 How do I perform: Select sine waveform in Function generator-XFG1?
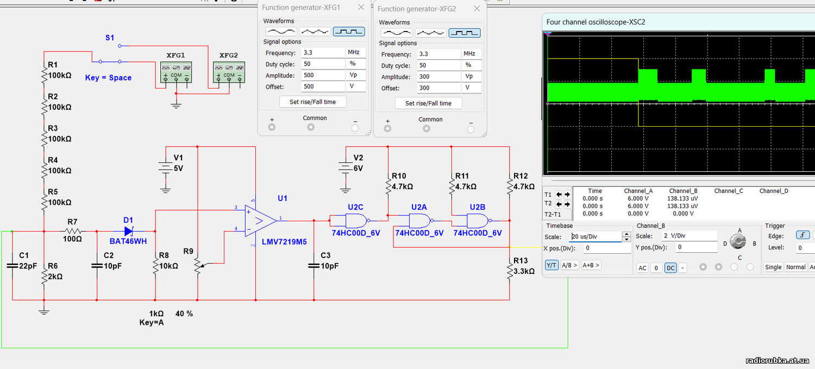(x=280, y=32)
